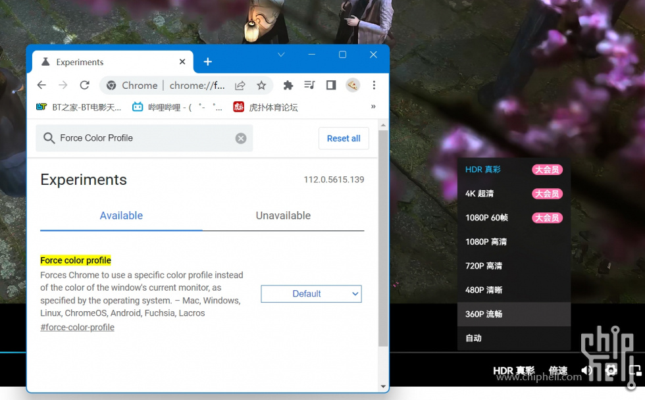The width and height of the screenshot is (645, 400).
Task: Choose 720P 高清 video quality
Action: point(514,266)
